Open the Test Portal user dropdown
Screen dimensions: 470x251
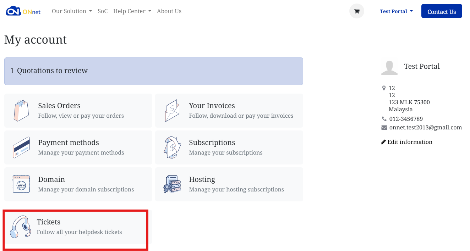pyautogui.click(x=396, y=11)
